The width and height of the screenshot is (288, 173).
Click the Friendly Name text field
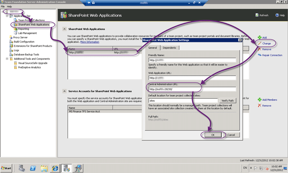tap(192, 60)
